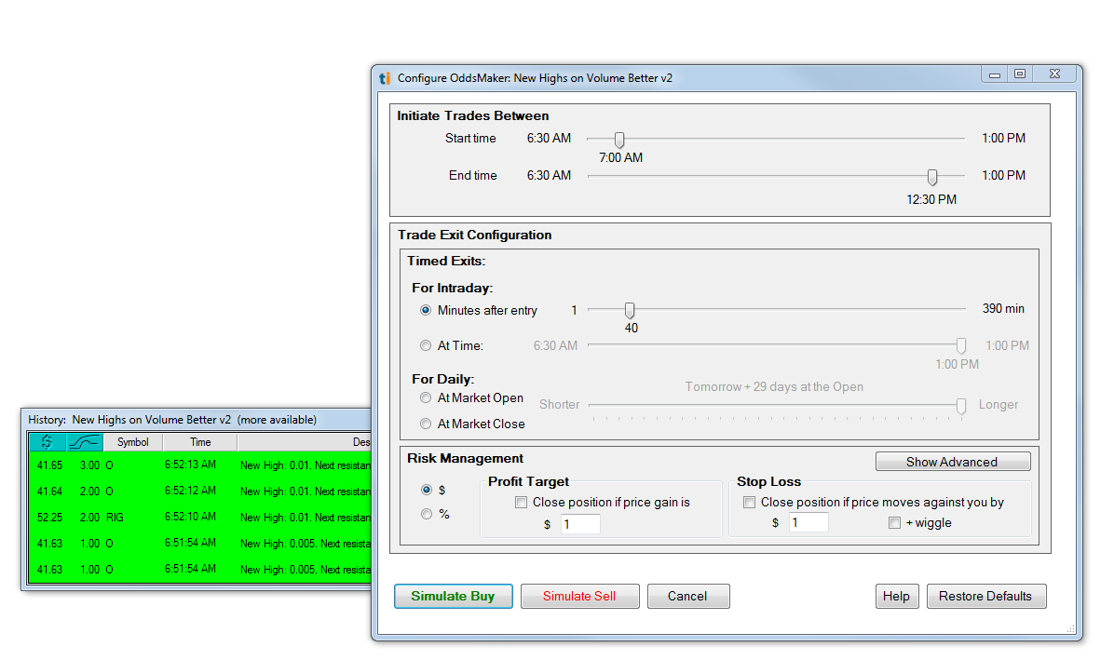
Task: Choose At Market Close for daily exits
Action: click(x=426, y=424)
